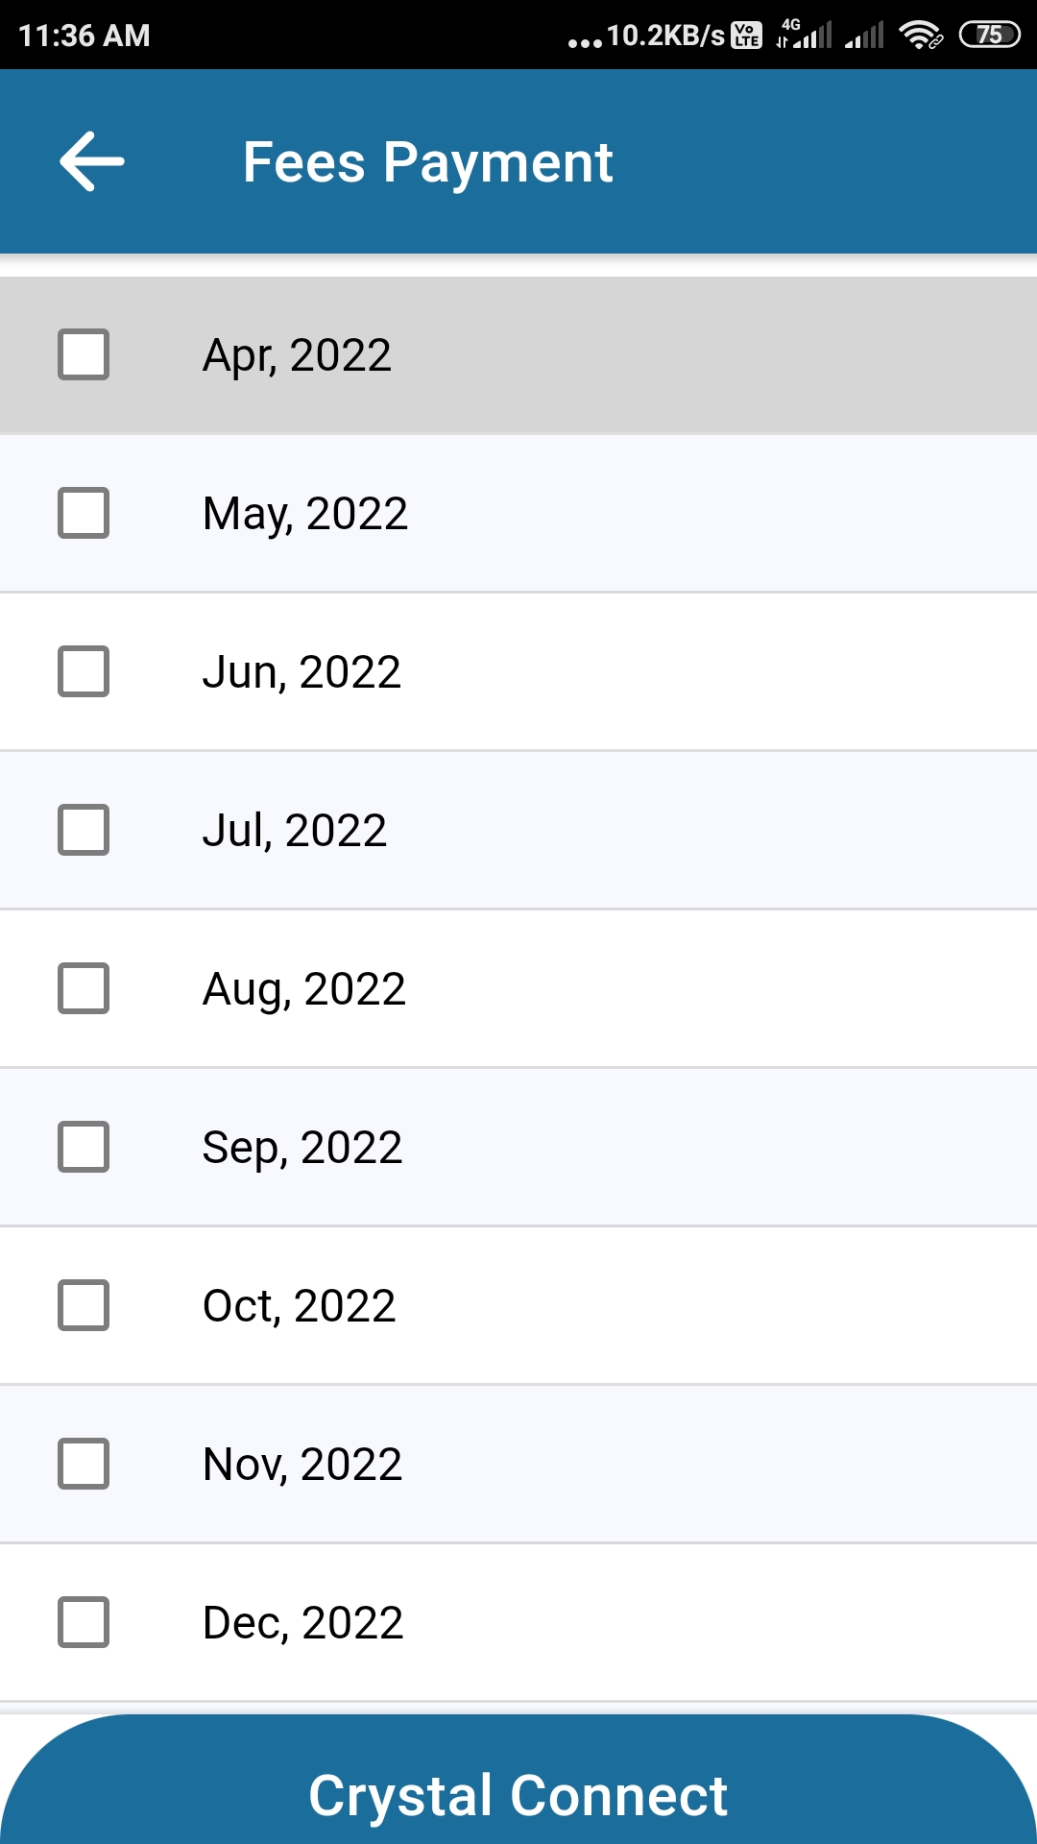Check the Oct, 2022 box
The height and width of the screenshot is (1844, 1037).
click(84, 1305)
